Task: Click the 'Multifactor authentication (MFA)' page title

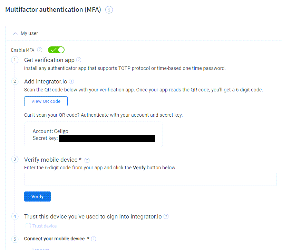Action: tap(53, 10)
